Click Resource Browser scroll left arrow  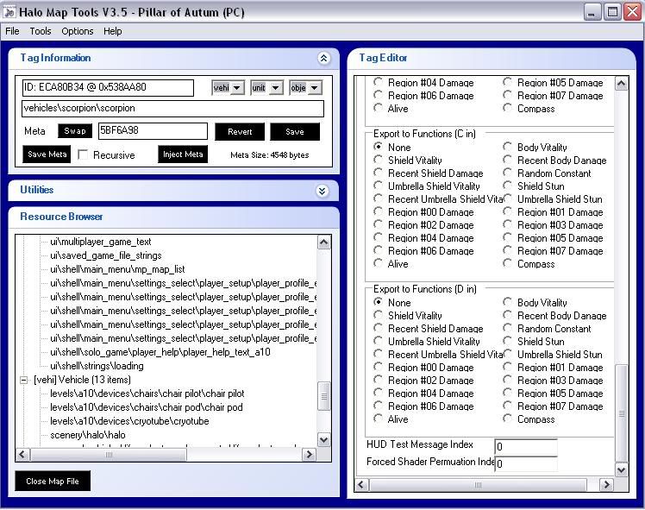(x=22, y=455)
